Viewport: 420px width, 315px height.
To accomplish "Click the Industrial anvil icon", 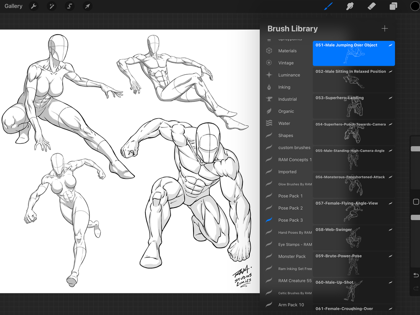I will (269, 99).
